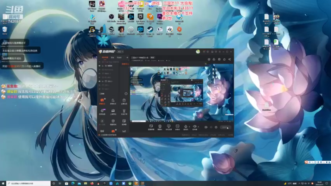
Task: Open the microphone tool with purple badge
Action: tap(102, 112)
